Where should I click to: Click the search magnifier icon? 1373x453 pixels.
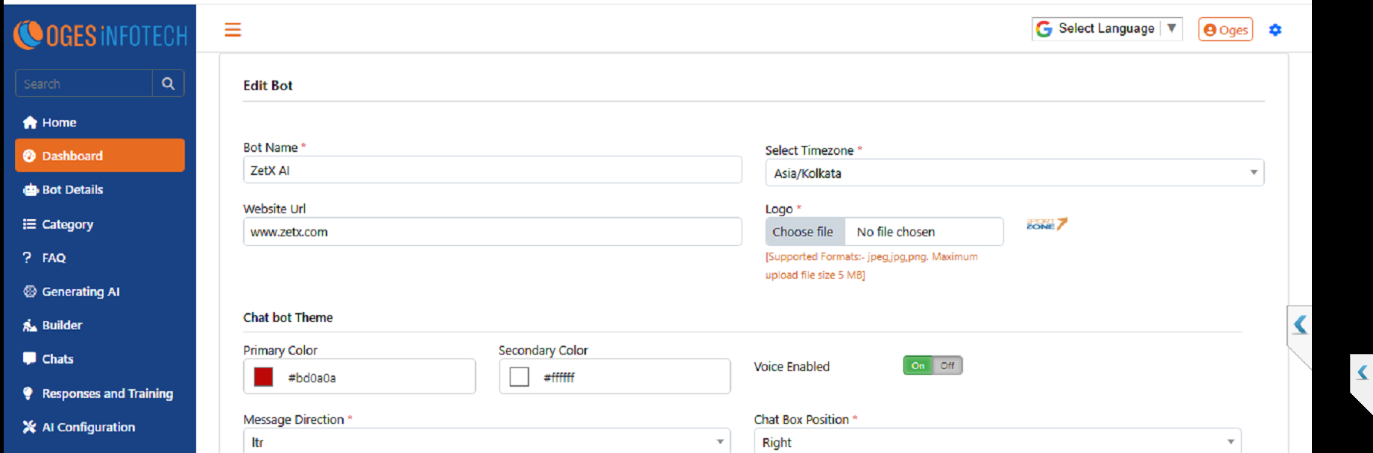168,83
